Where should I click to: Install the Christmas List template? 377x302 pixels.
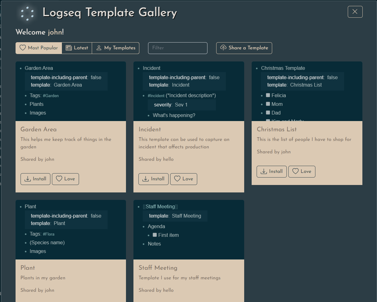click(x=272, y=172)
